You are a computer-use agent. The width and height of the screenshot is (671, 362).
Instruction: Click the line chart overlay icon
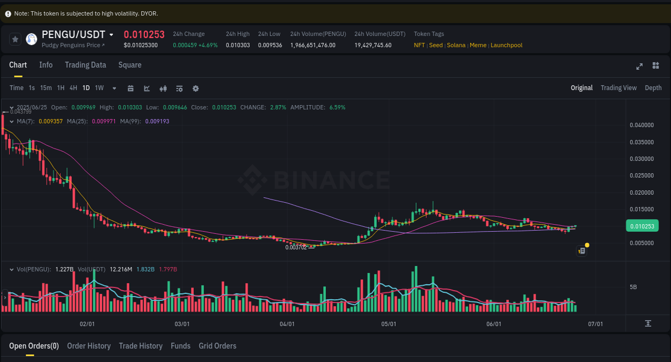point(147,88)
